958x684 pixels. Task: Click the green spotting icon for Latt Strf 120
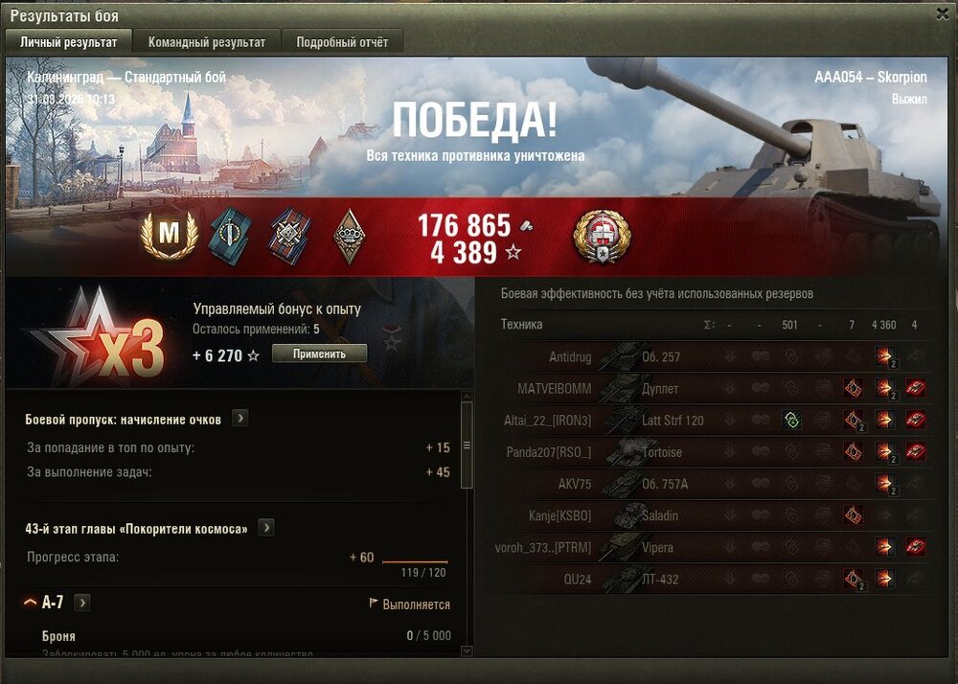(790, 421)
